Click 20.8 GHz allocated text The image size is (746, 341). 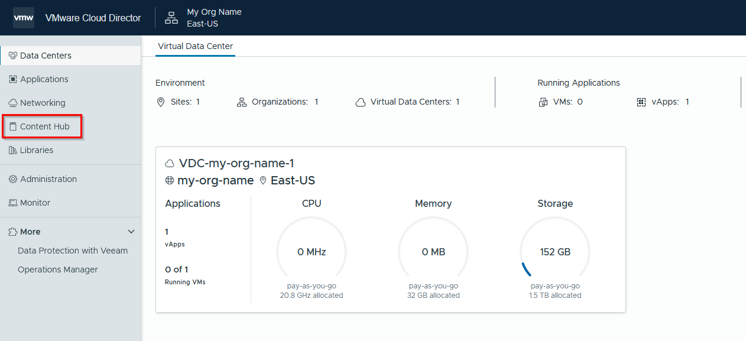pos(312,295)
